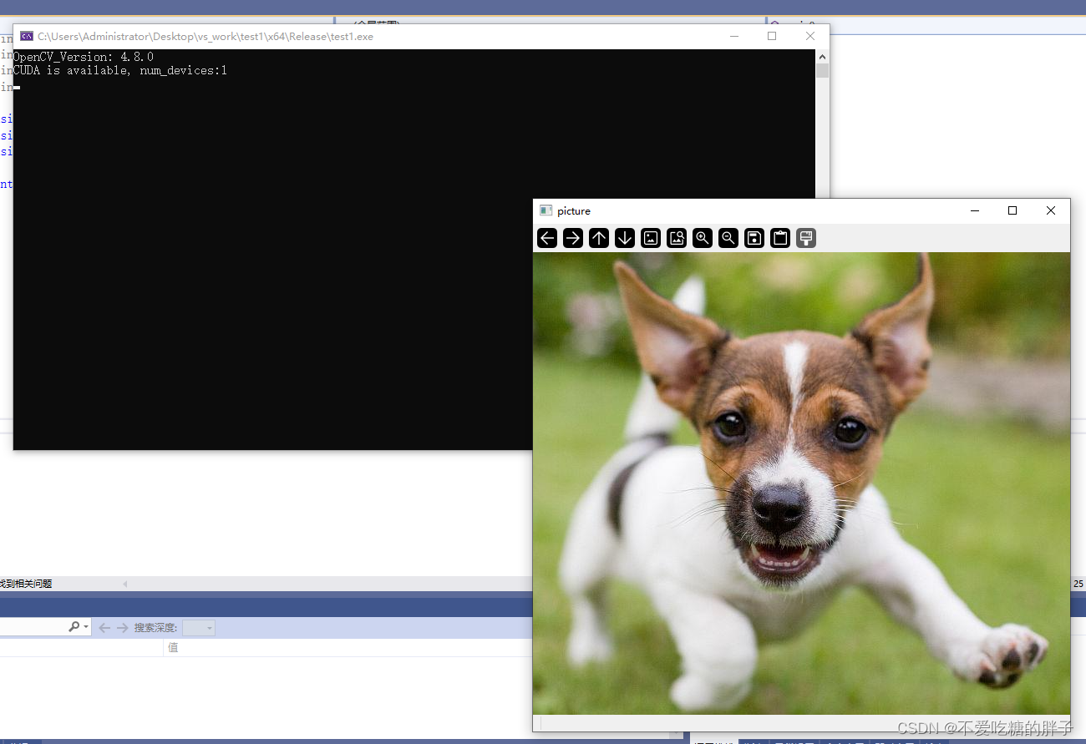Screen dimensions: 1086x744
Task: Click the restore original image size icon
Action: tap(651, 238)
